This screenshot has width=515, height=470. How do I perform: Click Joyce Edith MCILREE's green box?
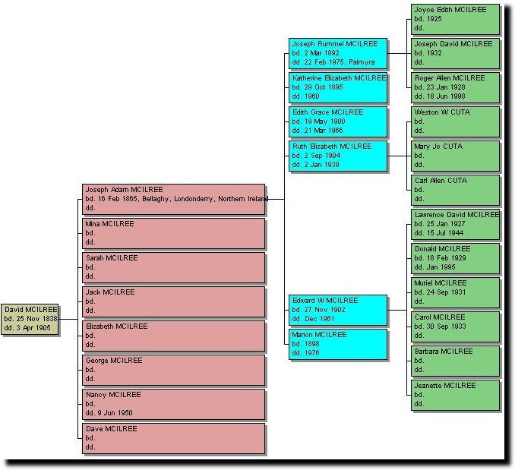click(455, 19)
